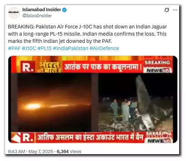This screenshot has height=161, width=186.
Task: Click the blue verified badge
Action: (x=64, y=10)
